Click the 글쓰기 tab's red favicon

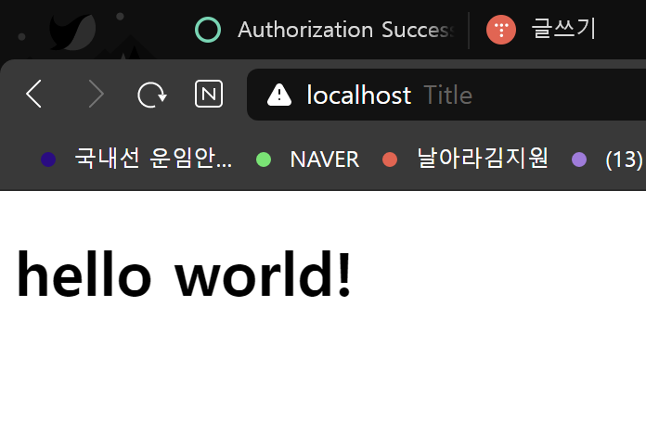tap(501, 30)
